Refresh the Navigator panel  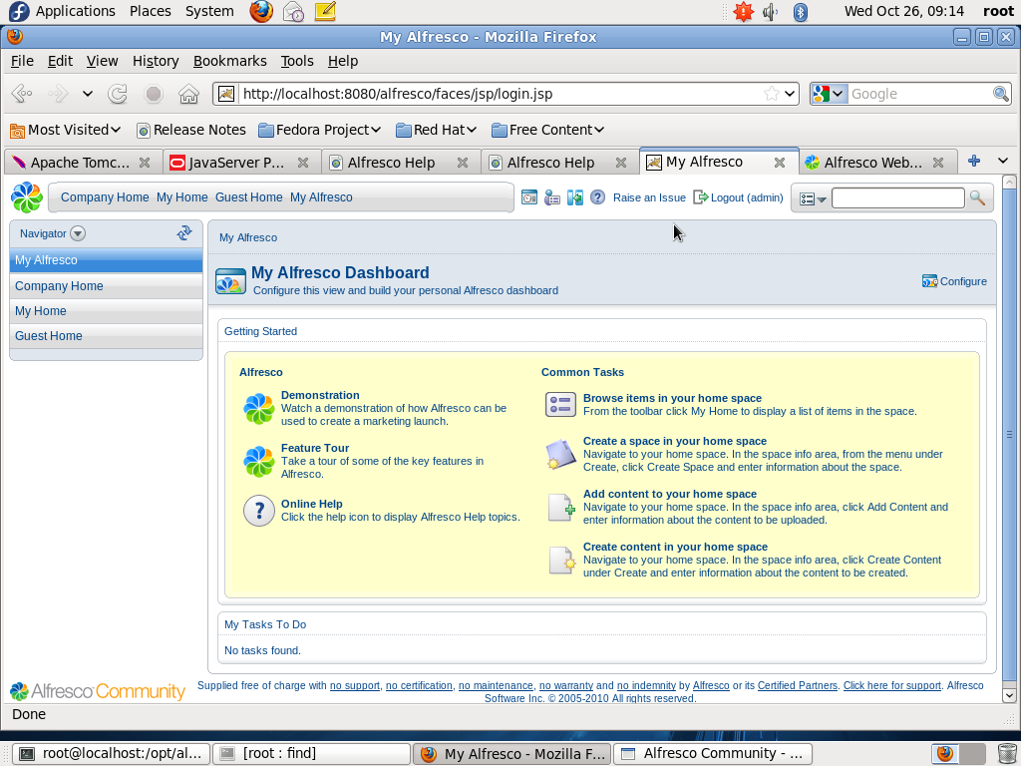coord(184,233)
